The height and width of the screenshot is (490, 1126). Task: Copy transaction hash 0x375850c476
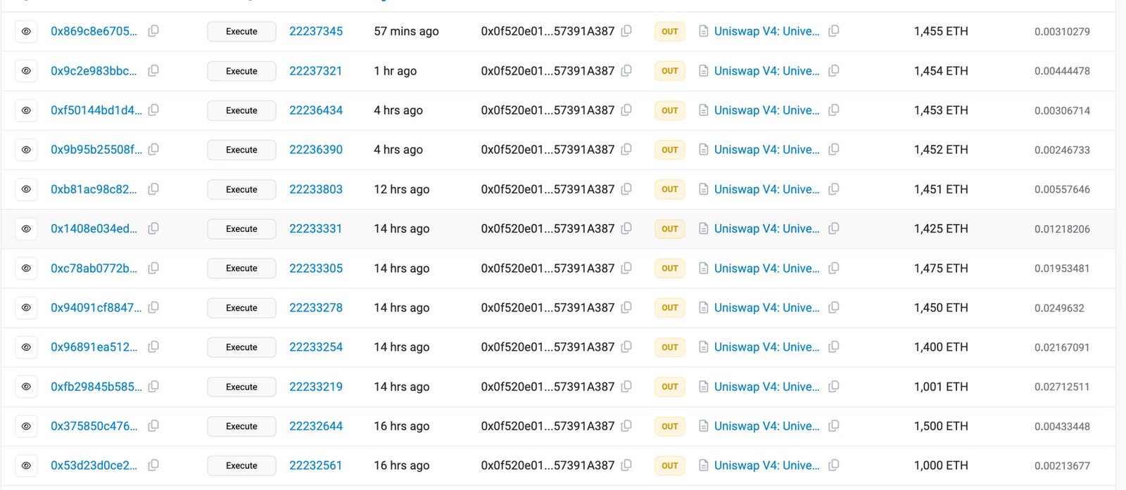(x=153, y=425)
